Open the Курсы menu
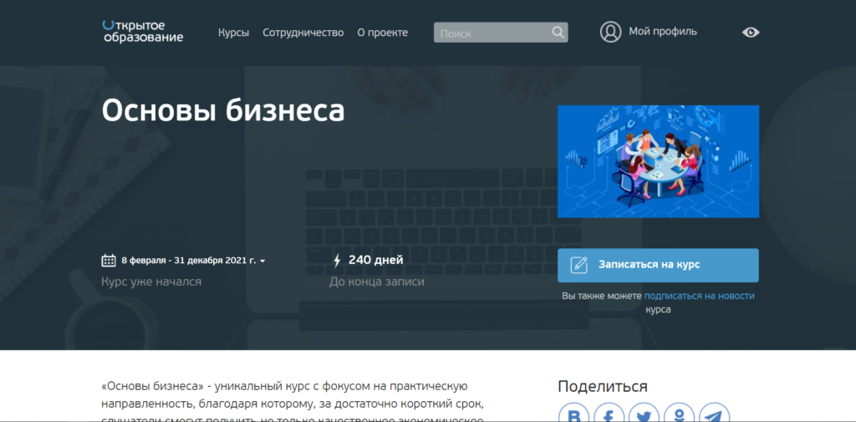856x422 pixels. coord(233,33)
